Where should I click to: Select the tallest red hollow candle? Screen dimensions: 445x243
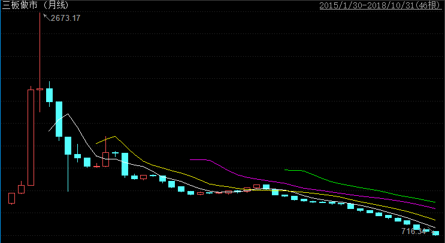coord(31,137)
